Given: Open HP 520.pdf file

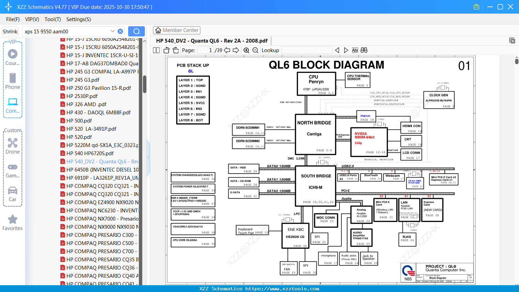Looking at the screenshot, I should 79,137.
